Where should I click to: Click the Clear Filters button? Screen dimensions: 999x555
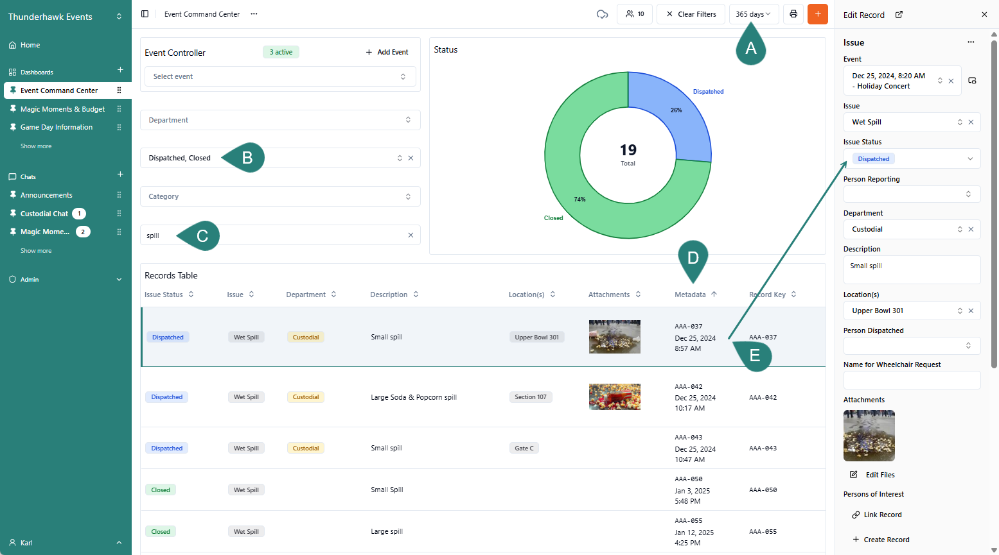[691, 14]
